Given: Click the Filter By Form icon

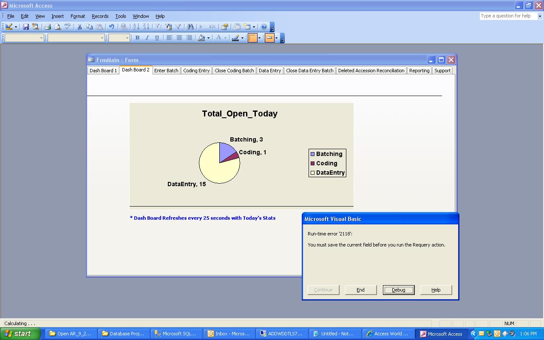Looking at the screenshot, I should click(168, 27).
